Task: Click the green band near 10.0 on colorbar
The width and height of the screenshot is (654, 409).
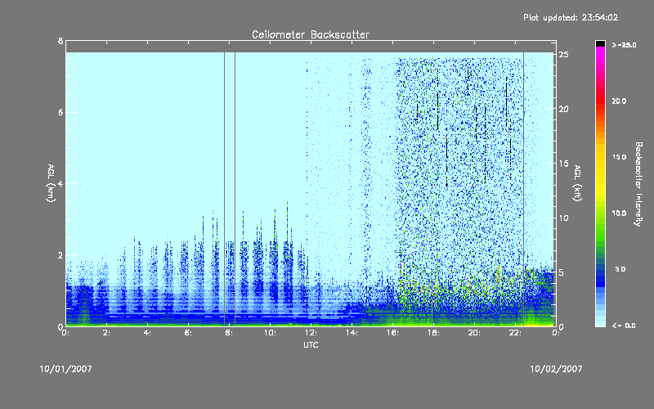Action: pos(600,213)
